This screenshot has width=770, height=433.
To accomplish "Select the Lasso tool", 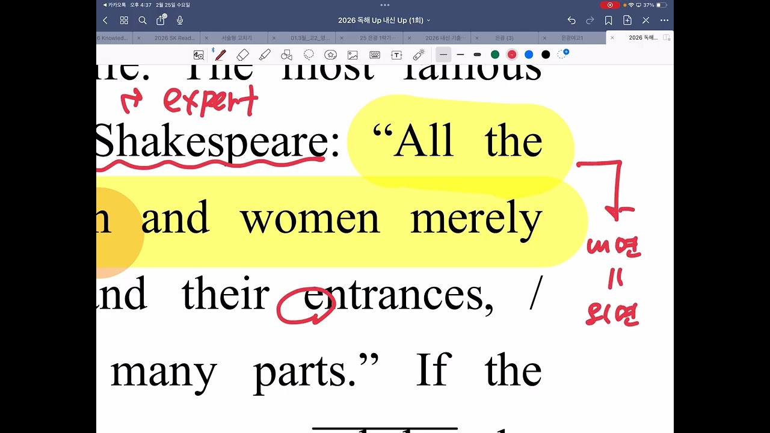I will coord(309,55).
